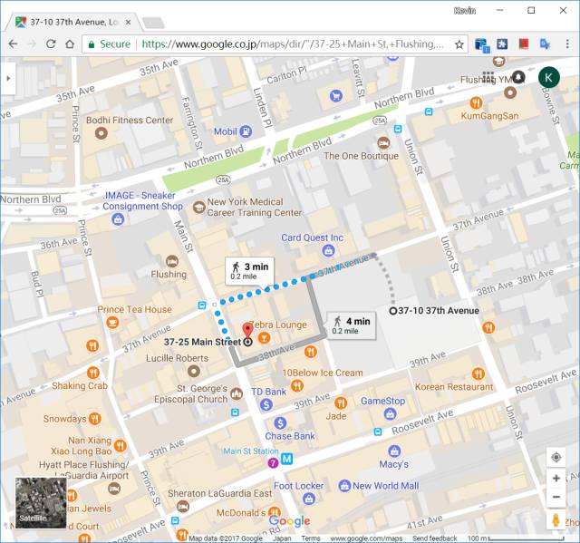This screenshot has height=543, width=580.
Task: Click the blue computer extension icon
Action: [482, 45]
